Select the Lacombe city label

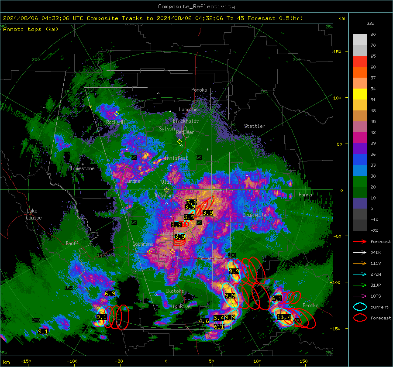pyautogui.click(x=188, y=110)
